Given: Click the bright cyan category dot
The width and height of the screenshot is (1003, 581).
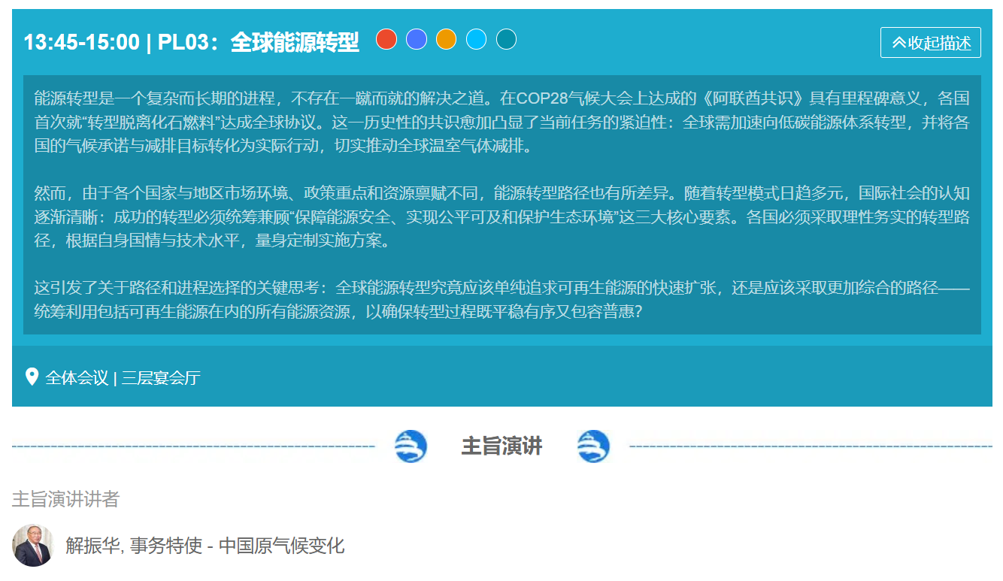Looking at the screenshot, I should (x=476, y=39).
